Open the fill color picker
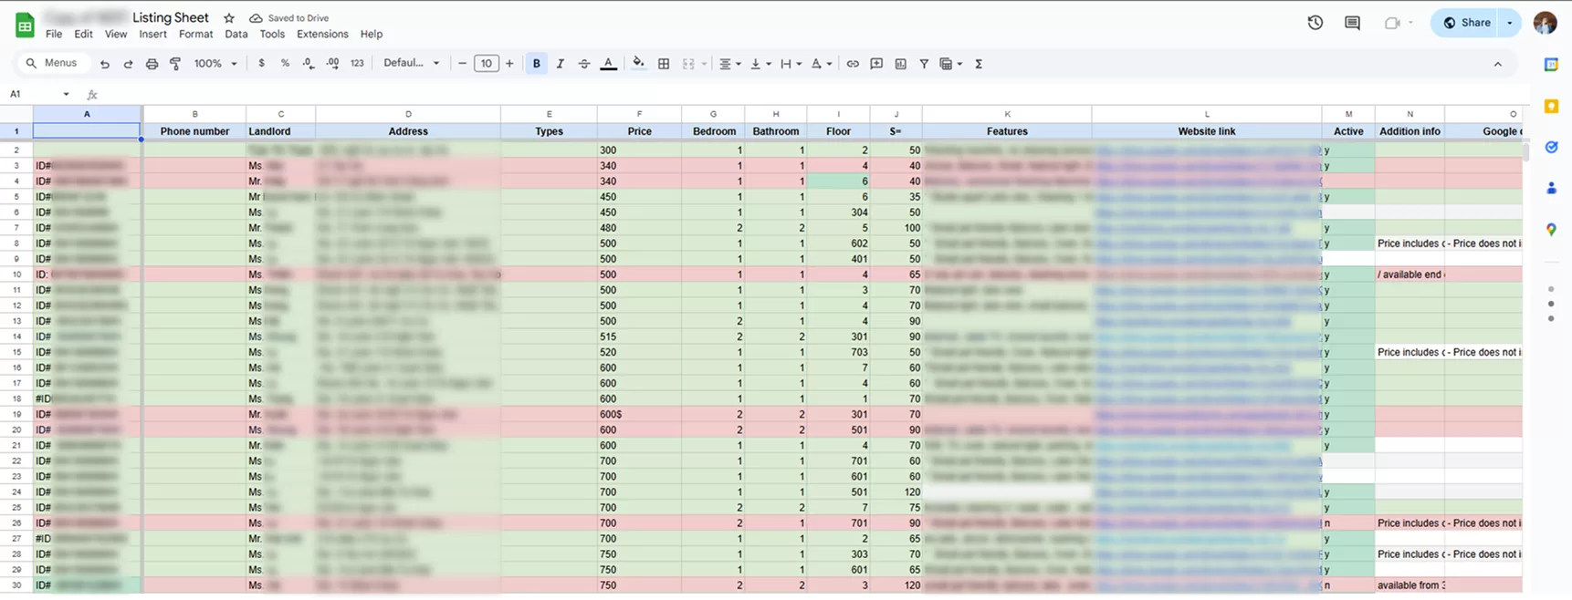Screen dimensions: 1572x600 [638, 64]
